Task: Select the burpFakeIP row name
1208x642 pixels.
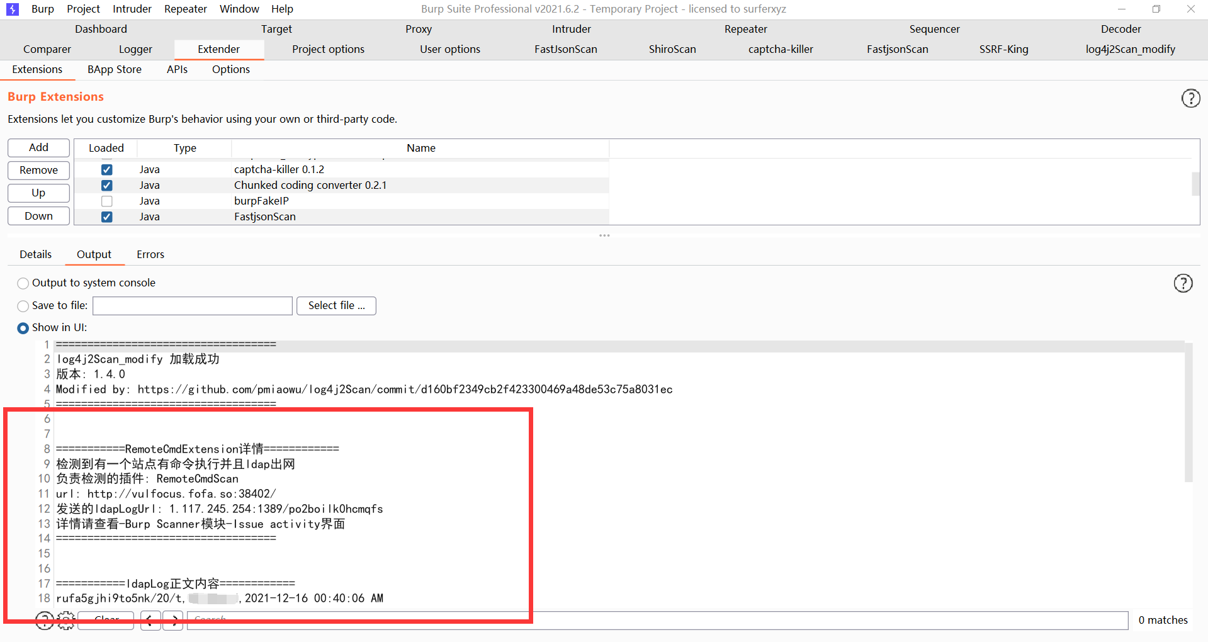Action: (x=261, y=201)
